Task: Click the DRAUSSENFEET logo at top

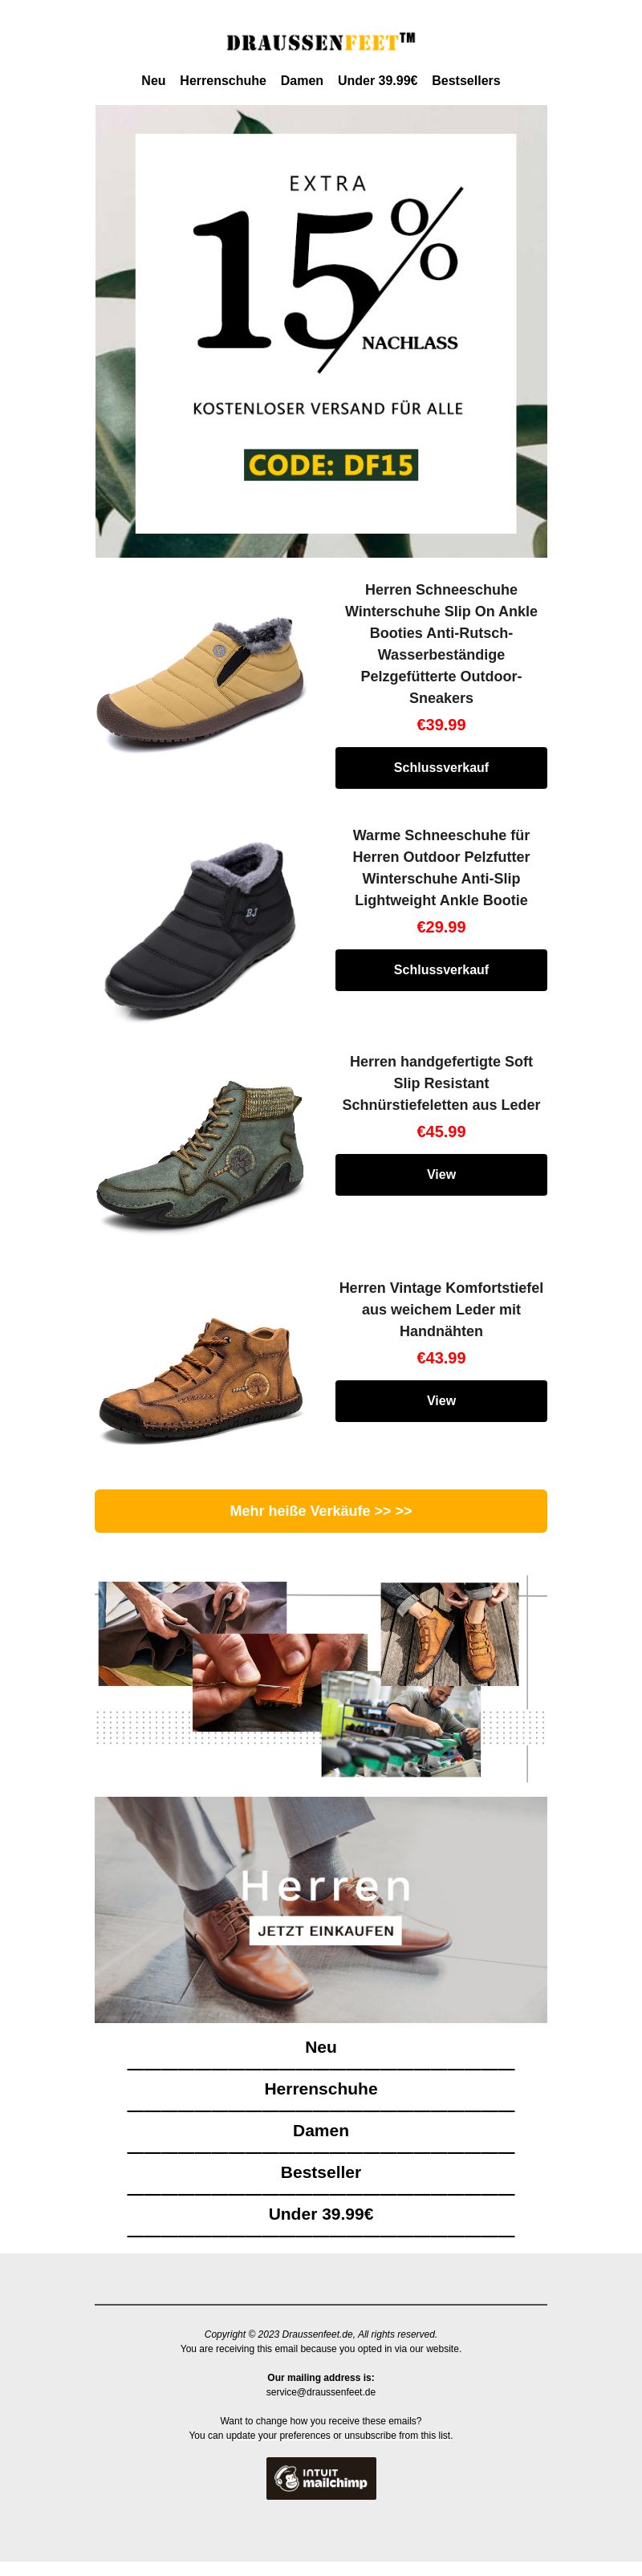Action: pos(320,42)
